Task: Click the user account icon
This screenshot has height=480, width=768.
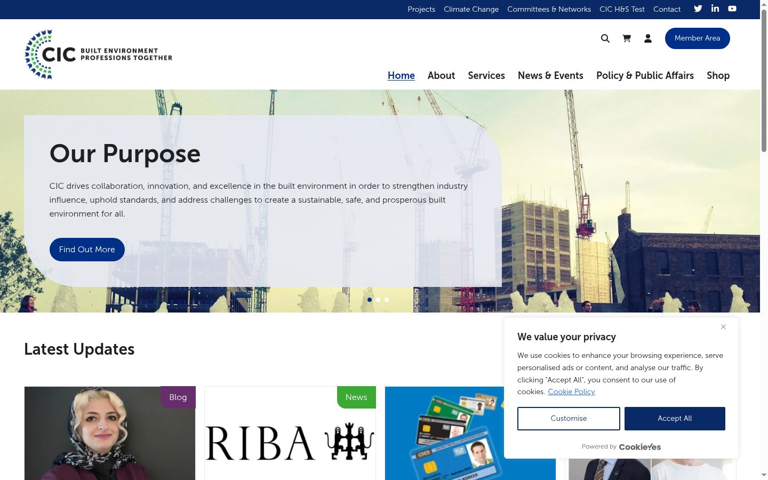Action: click(648, 38)
